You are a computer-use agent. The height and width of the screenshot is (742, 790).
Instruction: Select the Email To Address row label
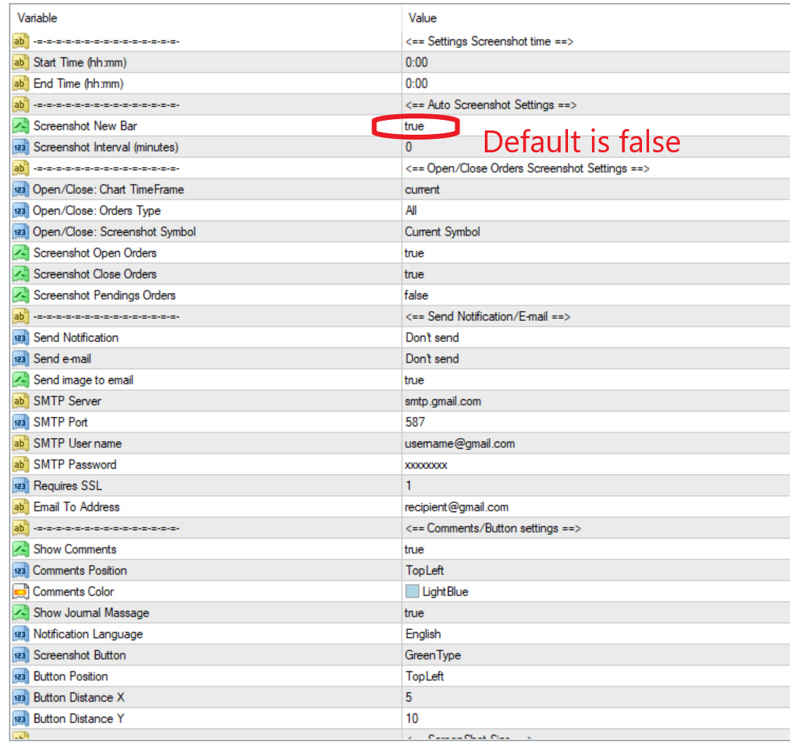click(76, 507)
